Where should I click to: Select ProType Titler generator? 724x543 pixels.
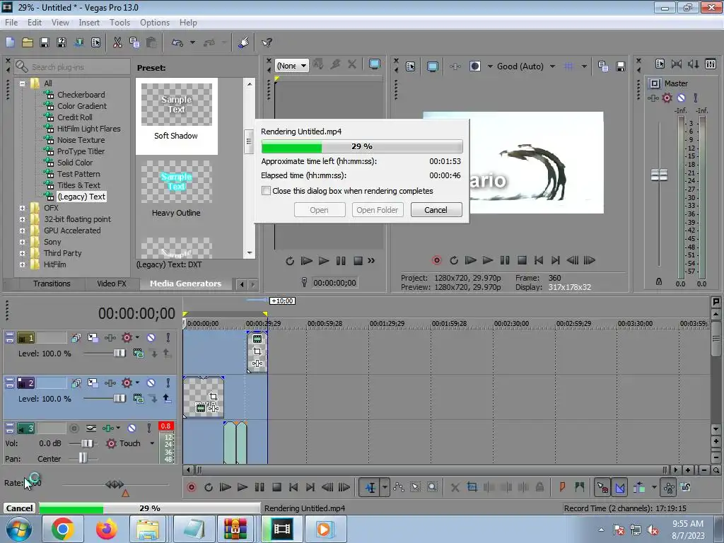point(81,151)
